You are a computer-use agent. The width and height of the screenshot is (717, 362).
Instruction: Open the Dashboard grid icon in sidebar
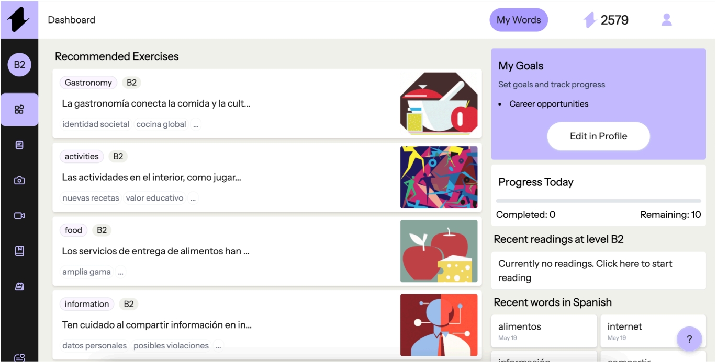(x=19, y=109)
